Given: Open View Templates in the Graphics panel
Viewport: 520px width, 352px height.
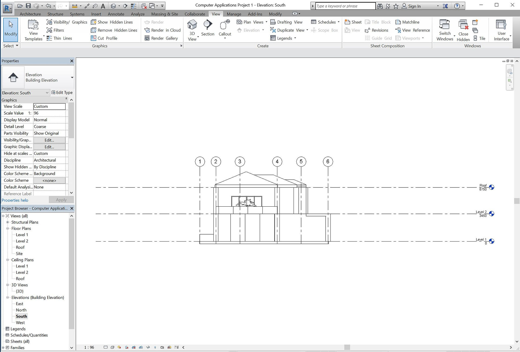Looking at the screenshot, I should tap(34, 30).
